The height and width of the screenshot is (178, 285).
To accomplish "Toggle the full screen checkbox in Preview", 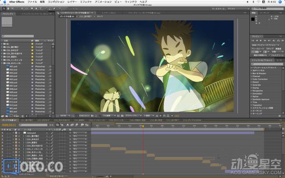I will (x=270, y=55).
